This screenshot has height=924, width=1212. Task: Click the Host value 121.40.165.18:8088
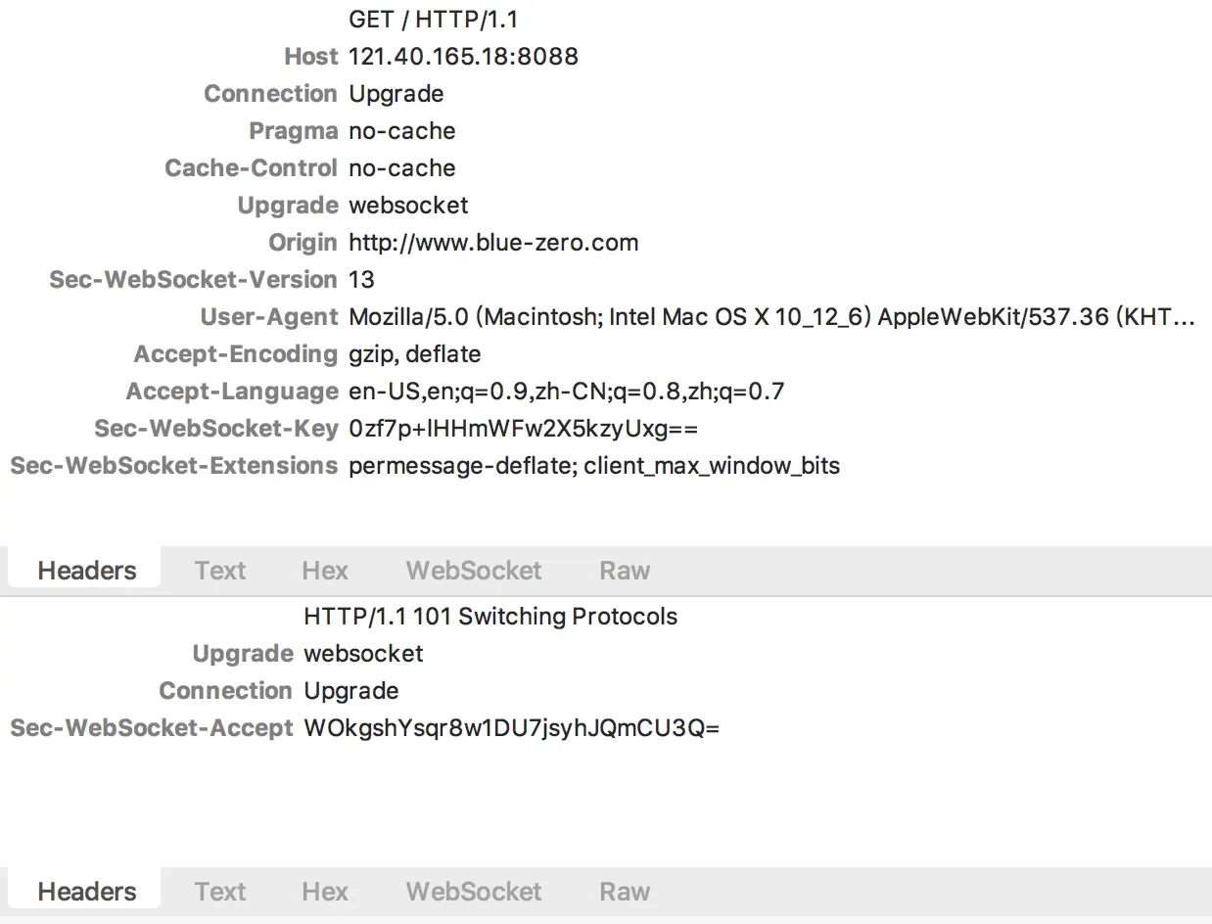coord(463,57)
